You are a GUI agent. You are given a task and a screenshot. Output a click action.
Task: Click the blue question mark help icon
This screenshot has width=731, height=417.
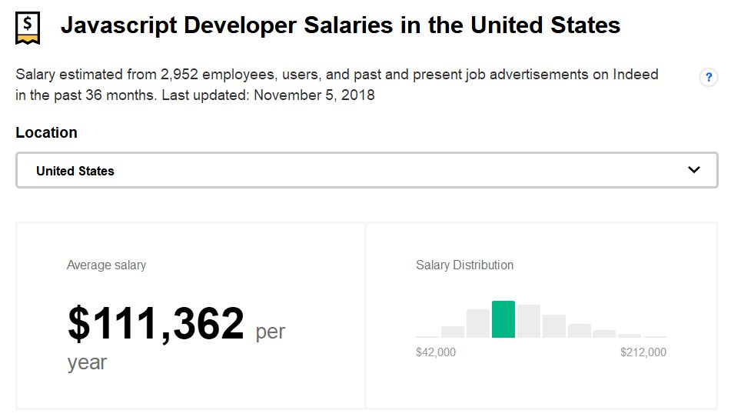(x=708, y=77)
